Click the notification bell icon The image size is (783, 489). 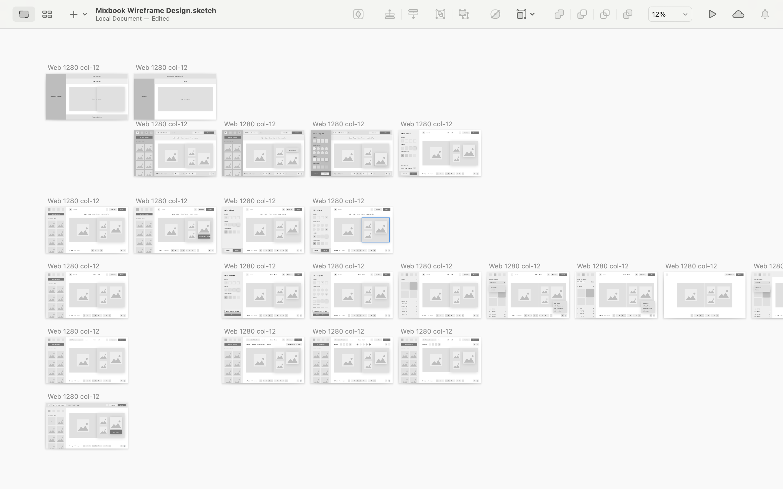pyautogui.click(x=765, y=14)
